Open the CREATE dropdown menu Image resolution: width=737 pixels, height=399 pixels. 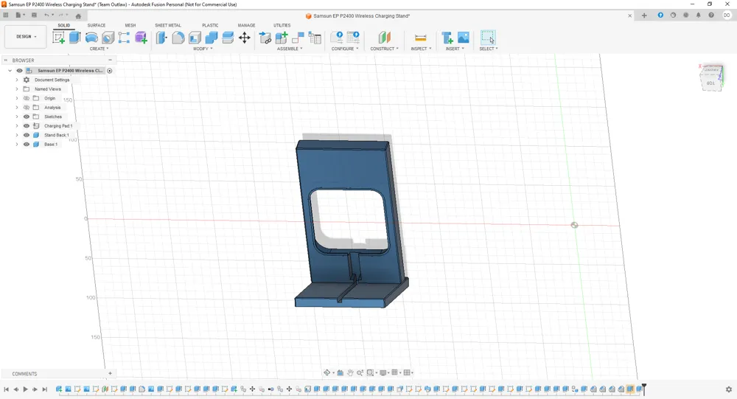click(99, 49)
